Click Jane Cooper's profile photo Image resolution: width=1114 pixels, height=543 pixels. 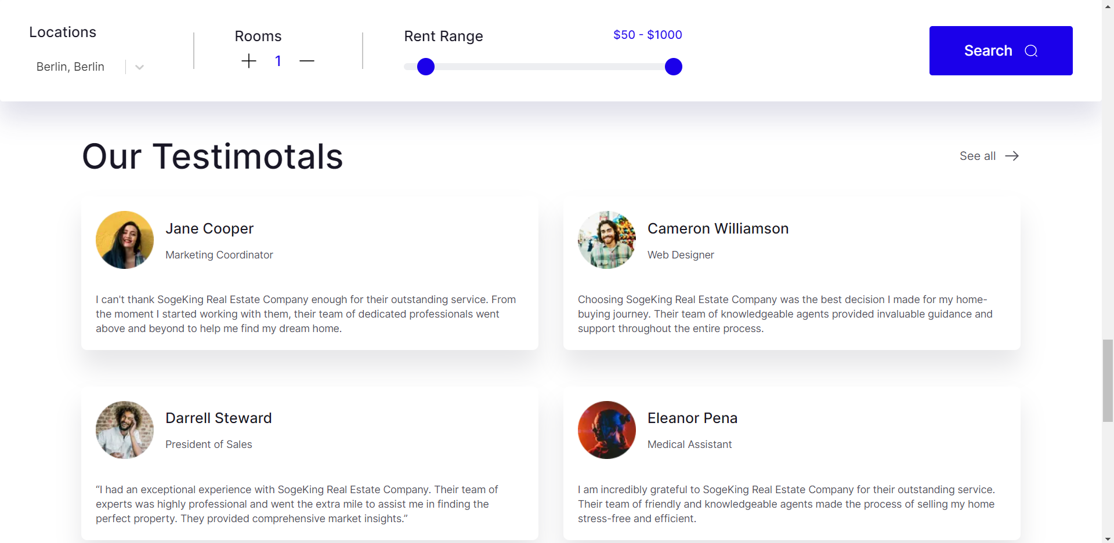coord(125,240)
